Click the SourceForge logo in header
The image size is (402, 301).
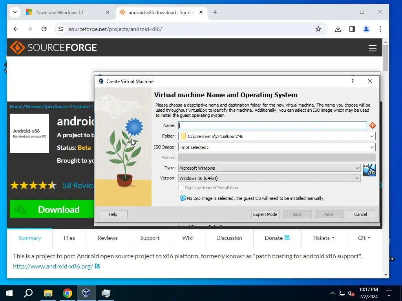53,47
